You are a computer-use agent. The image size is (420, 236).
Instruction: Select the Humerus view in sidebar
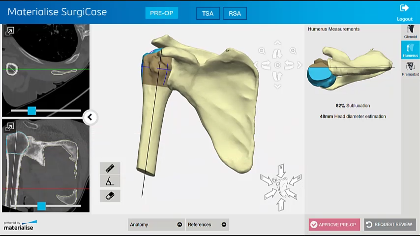410,50
